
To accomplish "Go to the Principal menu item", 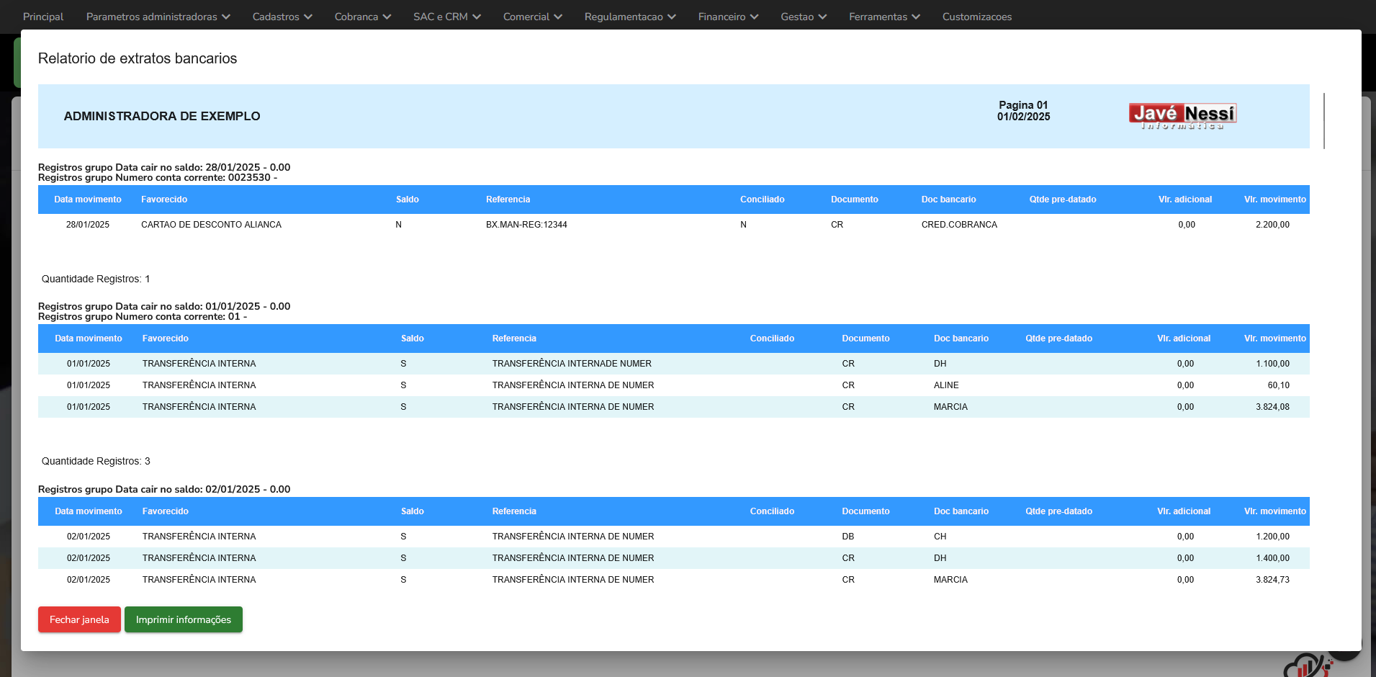I will click(43, 17).
